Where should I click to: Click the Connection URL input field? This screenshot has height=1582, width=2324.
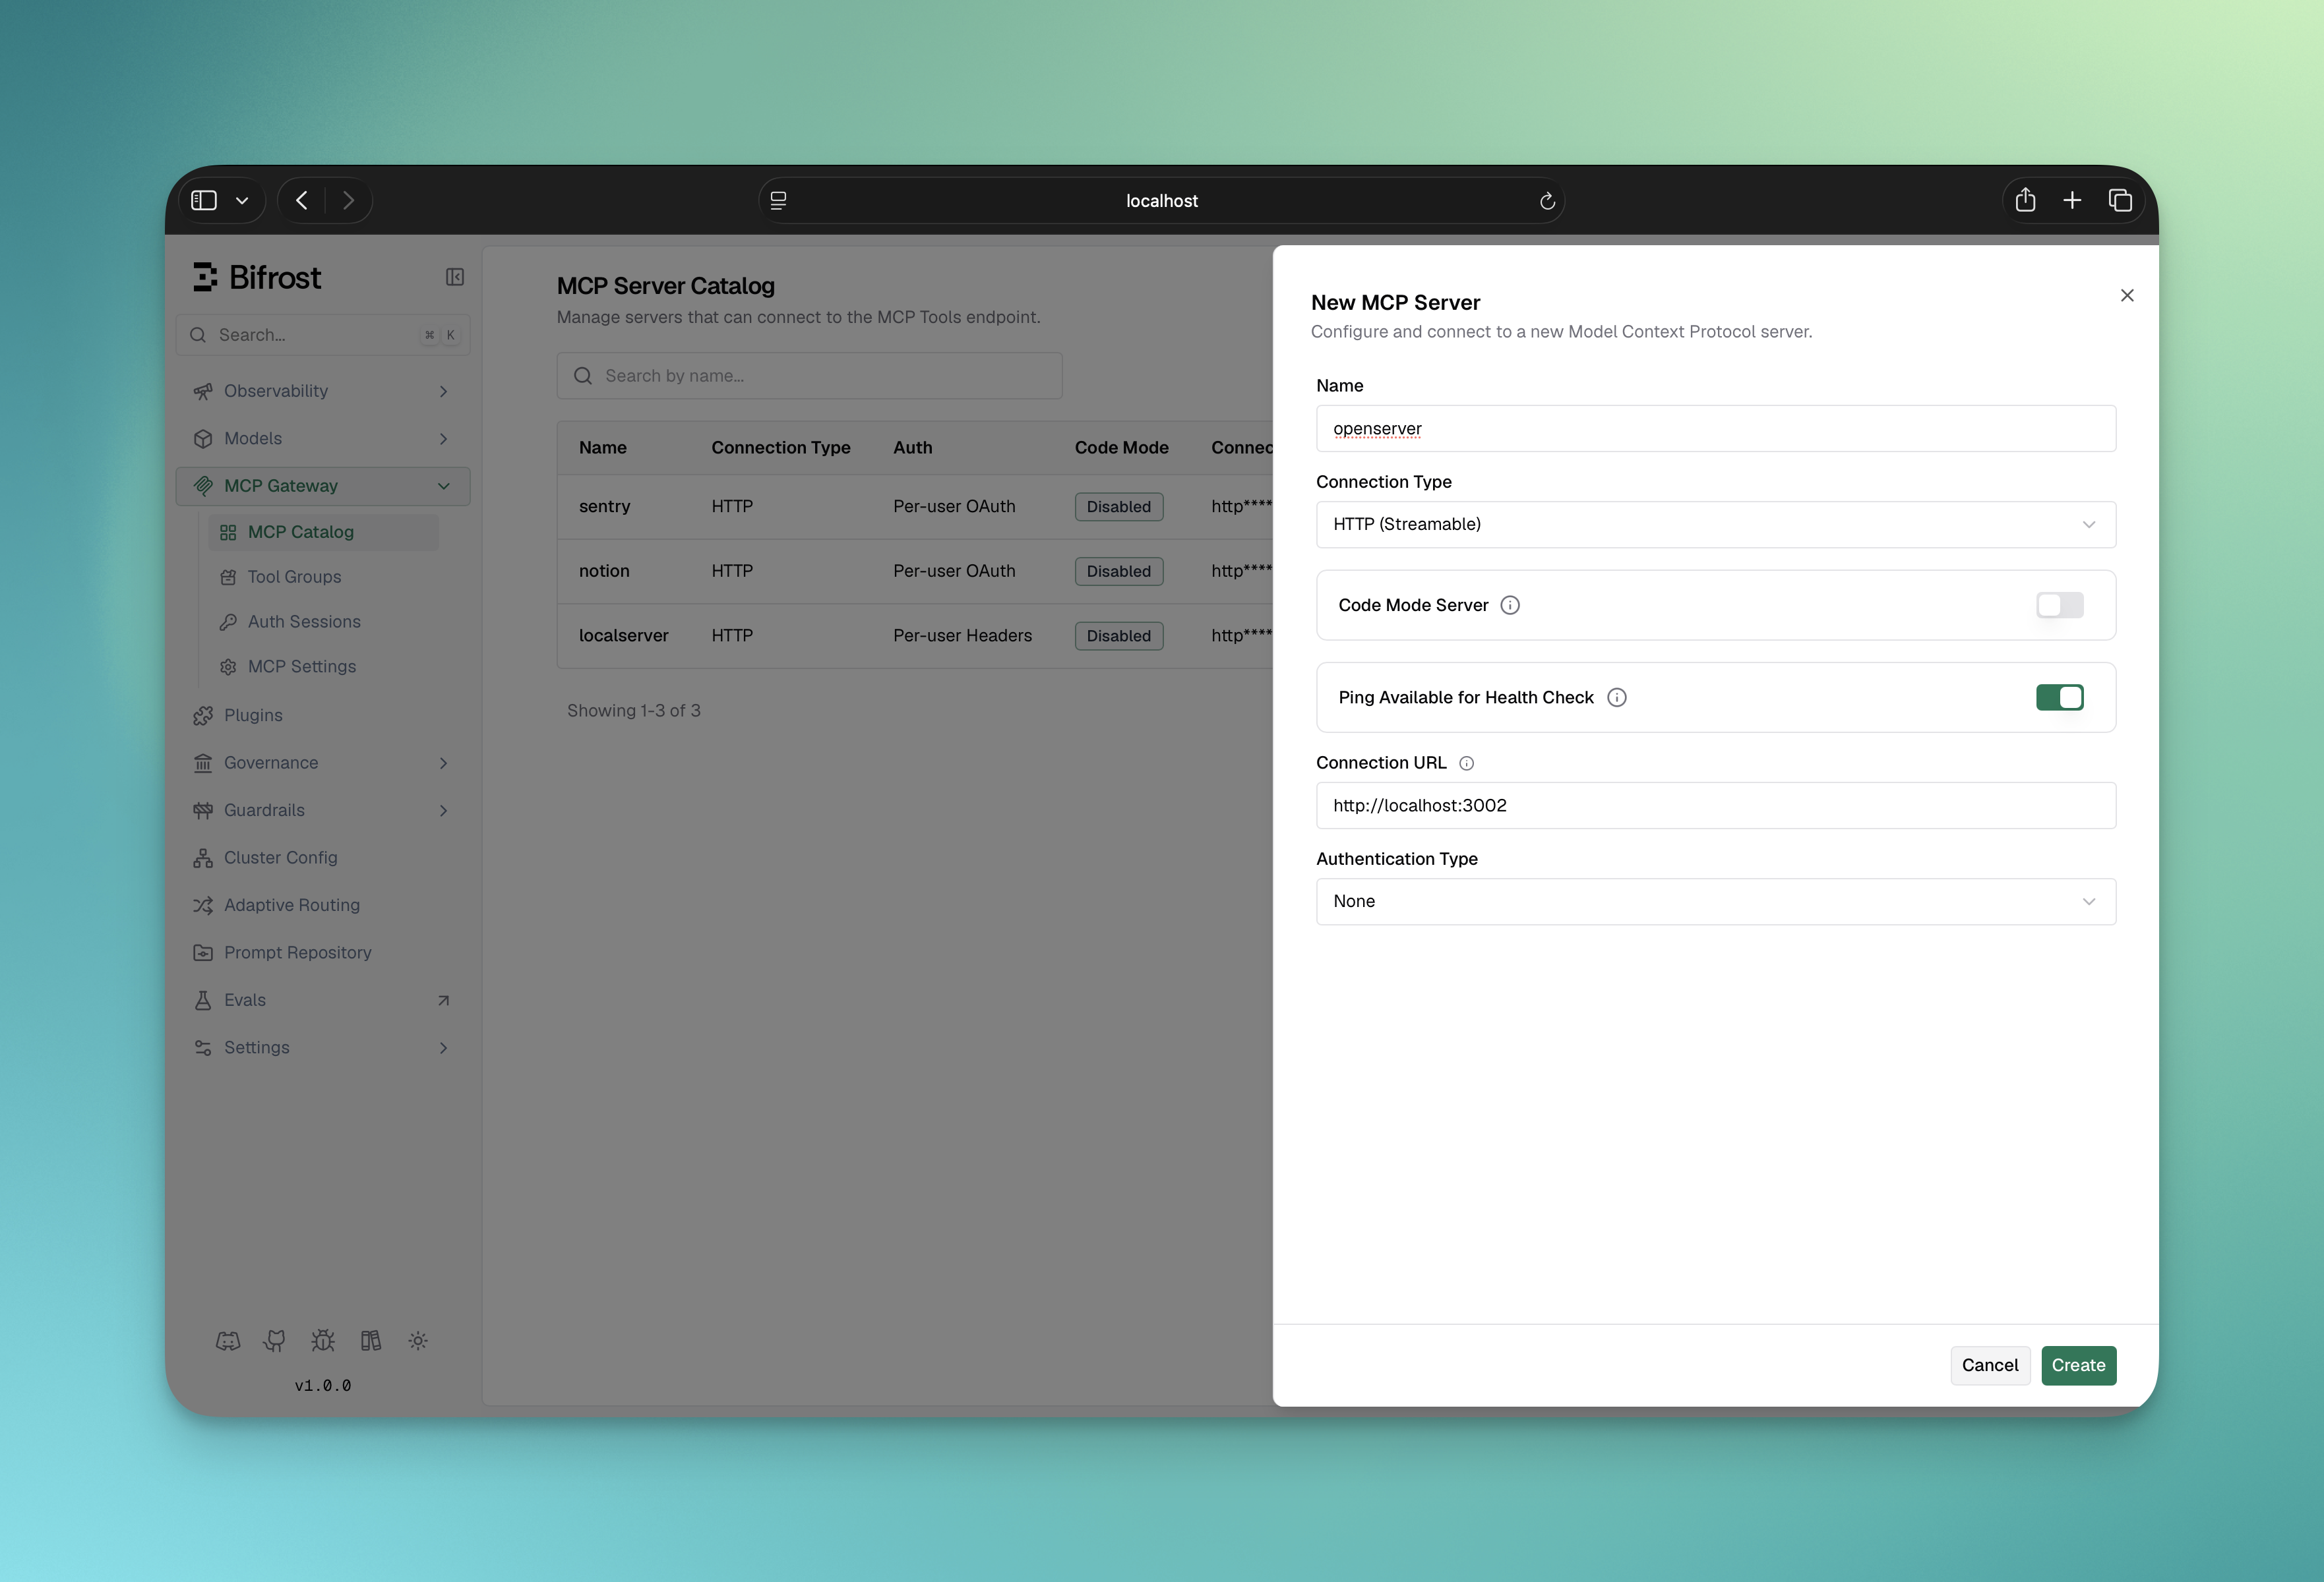(1715, 806)
